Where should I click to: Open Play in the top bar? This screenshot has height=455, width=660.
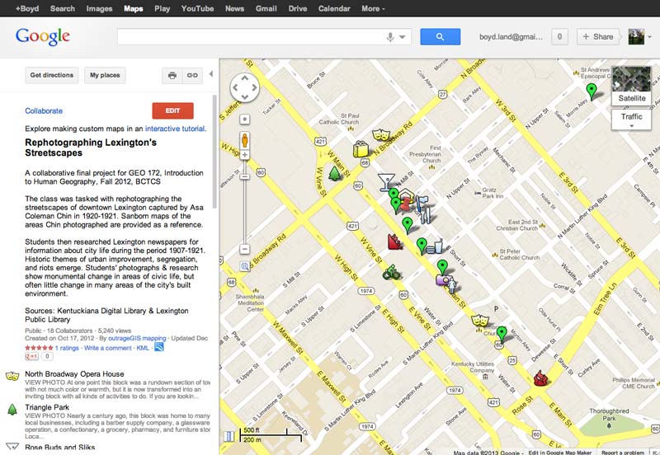click(x=162, y=8)
